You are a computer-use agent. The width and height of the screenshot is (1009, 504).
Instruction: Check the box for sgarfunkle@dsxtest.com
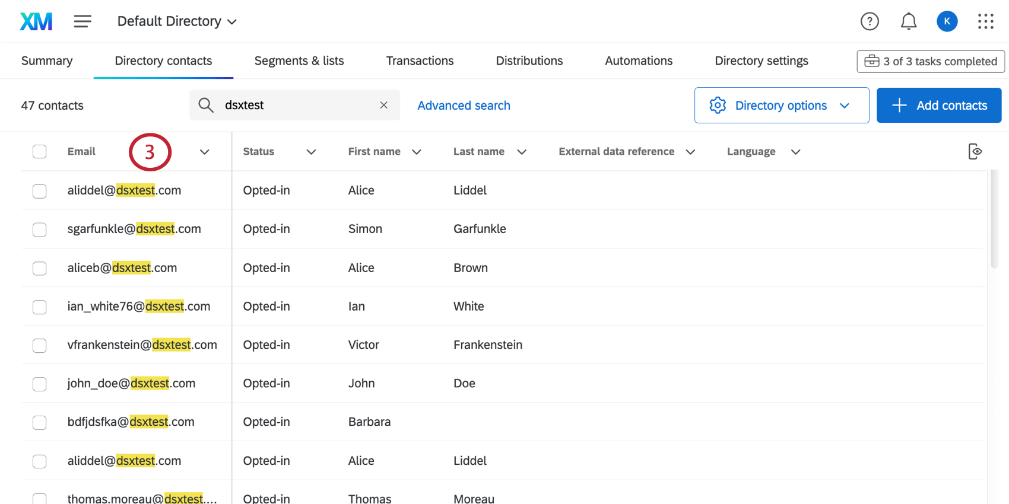click(x=40, y=229)
